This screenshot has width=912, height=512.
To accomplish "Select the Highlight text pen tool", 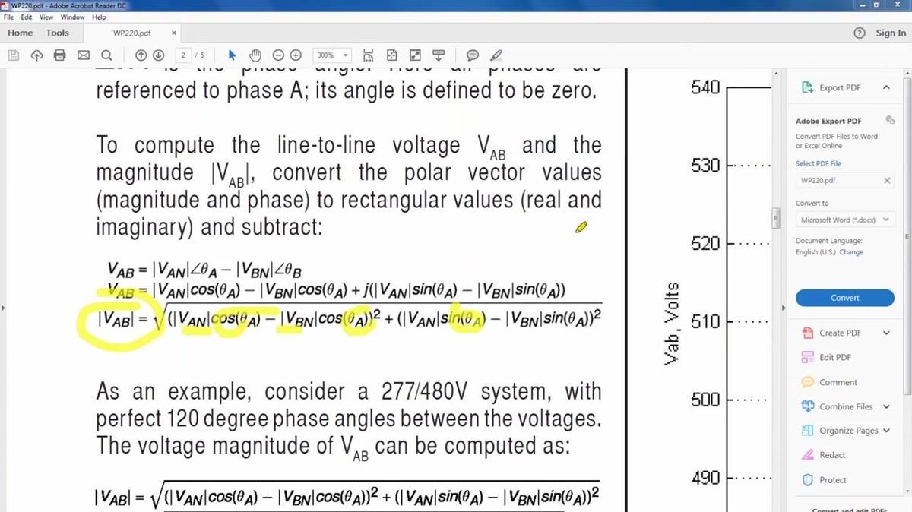I will (496, 55).
